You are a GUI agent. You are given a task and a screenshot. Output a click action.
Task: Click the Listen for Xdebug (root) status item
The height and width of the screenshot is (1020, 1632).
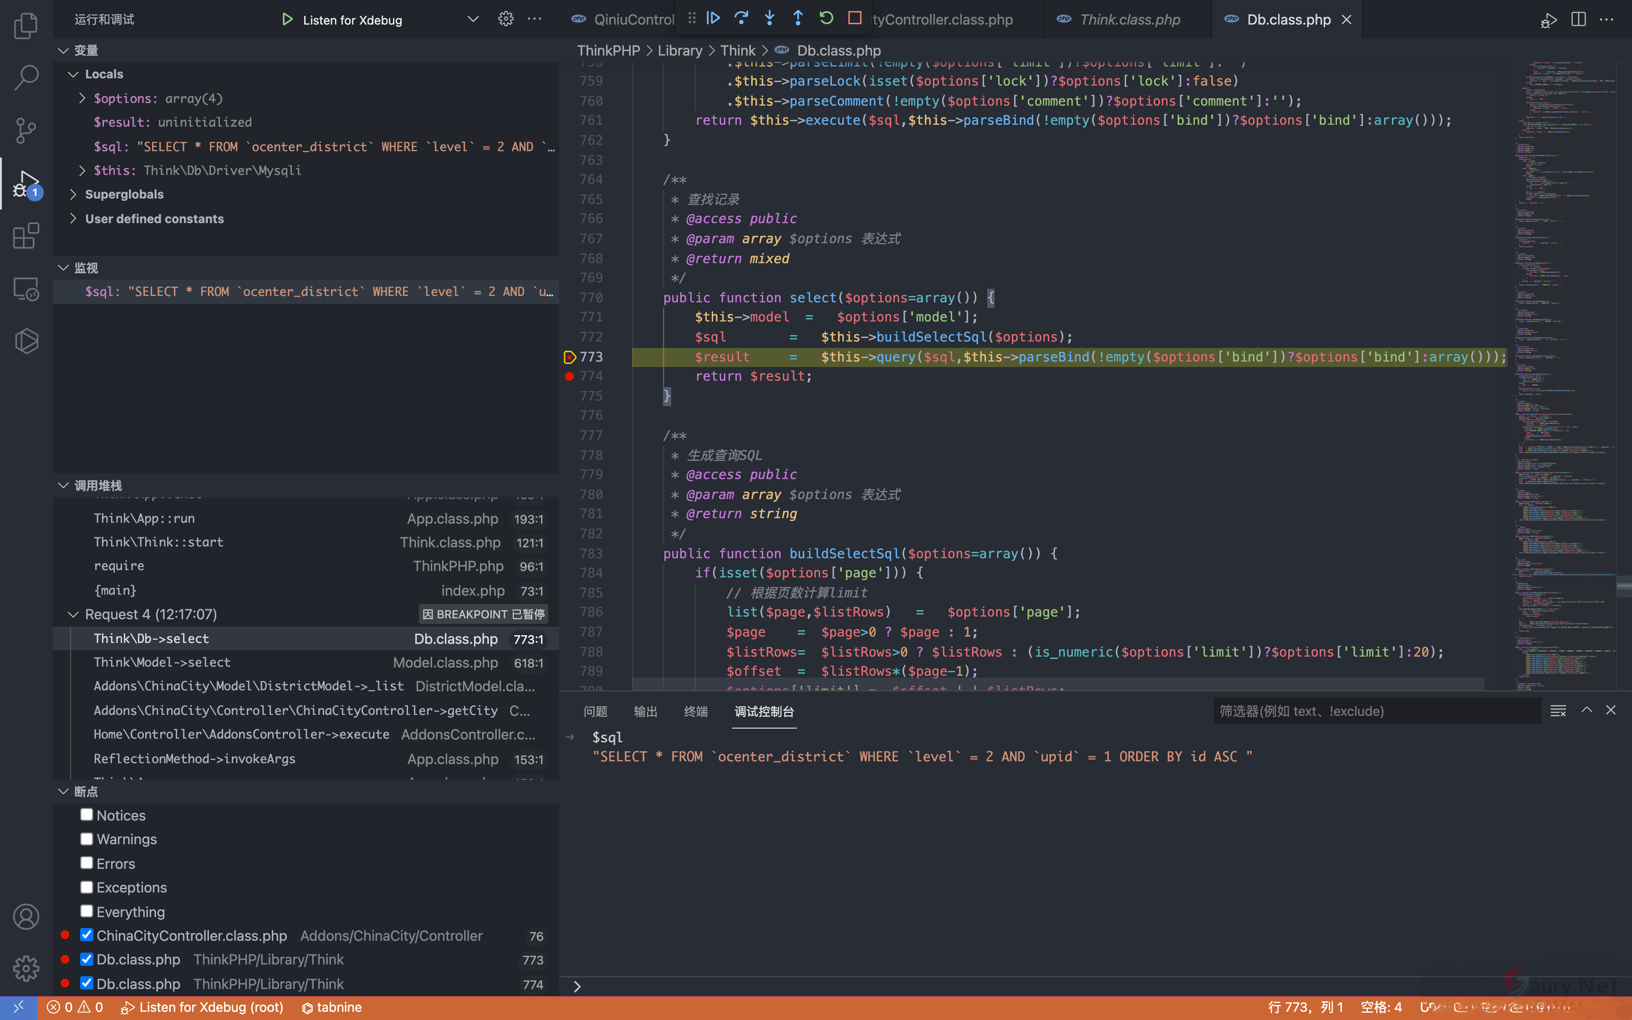tap(202, 1007)
